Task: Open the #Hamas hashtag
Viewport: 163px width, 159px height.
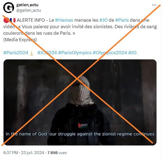Action: click(64, 20)
